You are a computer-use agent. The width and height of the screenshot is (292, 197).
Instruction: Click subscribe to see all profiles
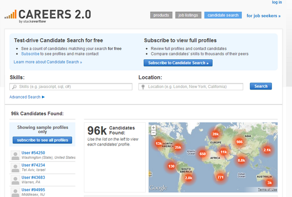(42, 140)
